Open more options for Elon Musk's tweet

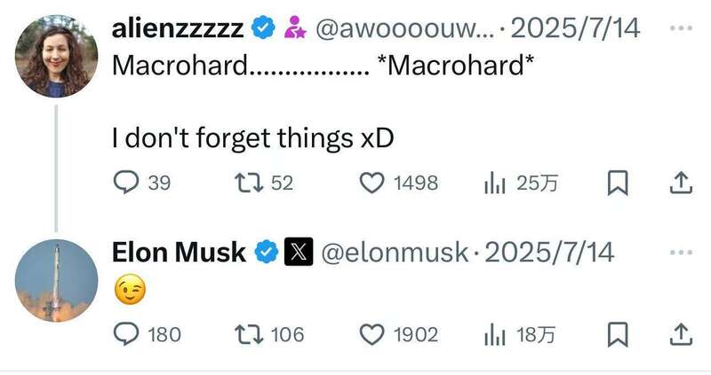pos(680,253)
